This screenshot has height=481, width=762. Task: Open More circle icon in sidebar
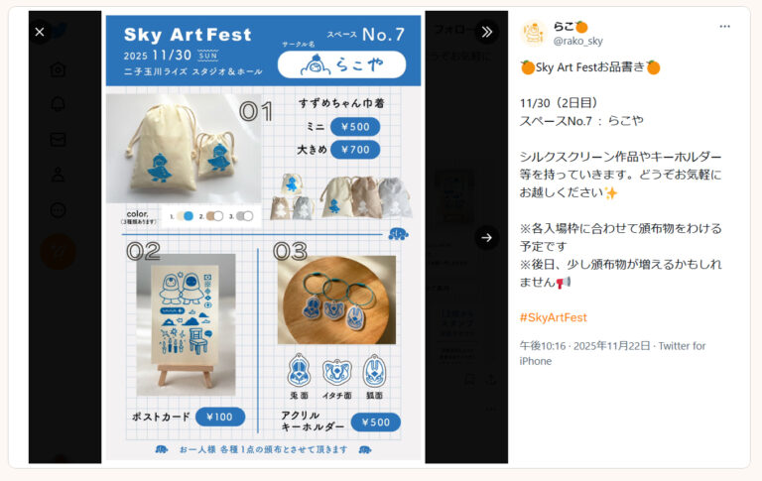[x=58, y=210]
